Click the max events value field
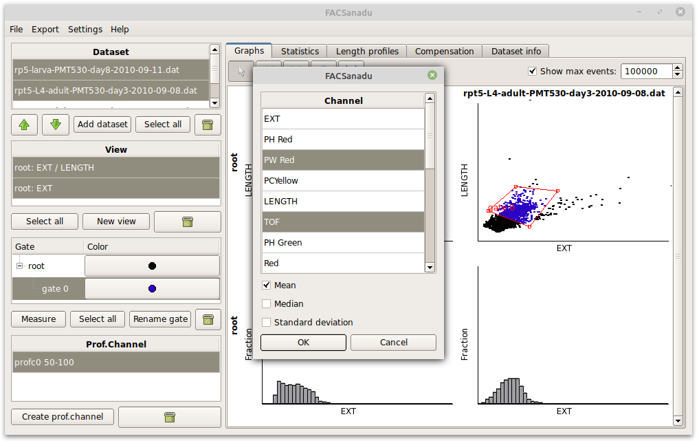This screenshot has height=441, width=699. coord(646,71)
